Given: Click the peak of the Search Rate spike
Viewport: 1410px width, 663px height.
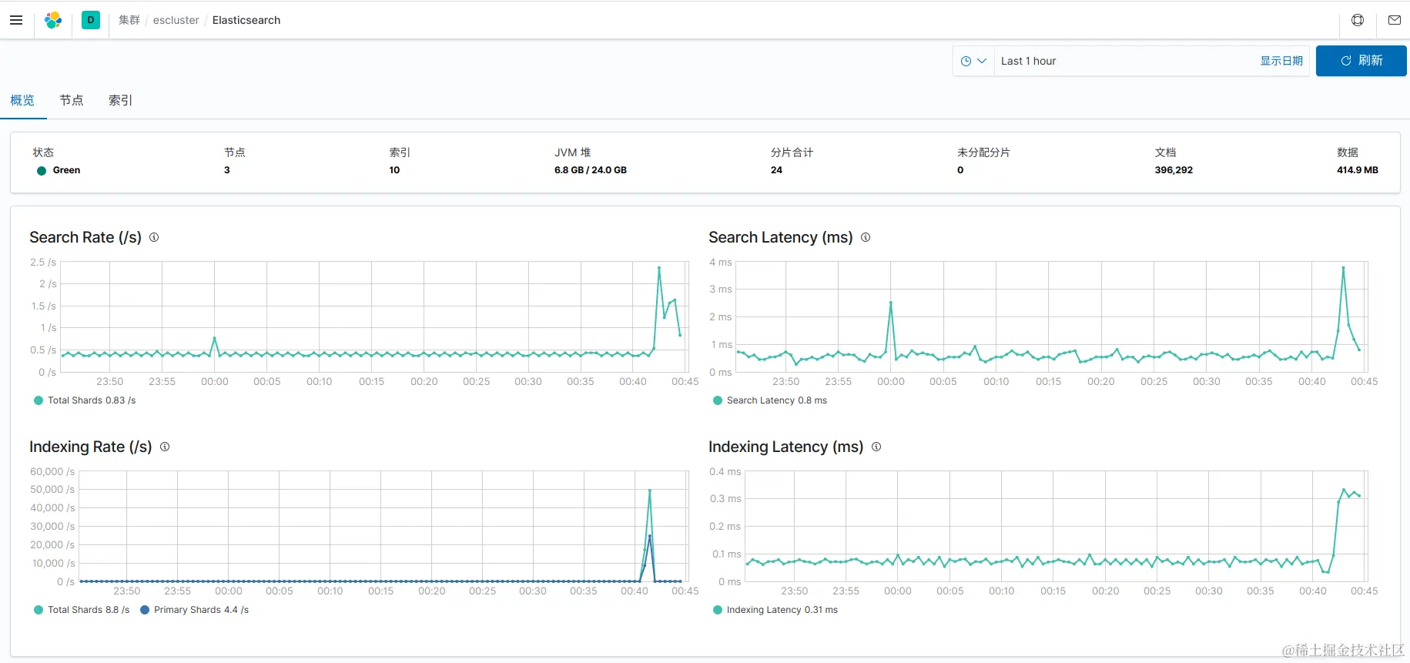Looking at the screenshot, I should pos(659,267).
